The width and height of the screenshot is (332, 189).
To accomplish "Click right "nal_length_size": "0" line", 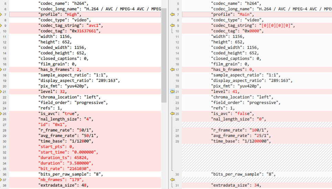I will click(x=257, y=119).
